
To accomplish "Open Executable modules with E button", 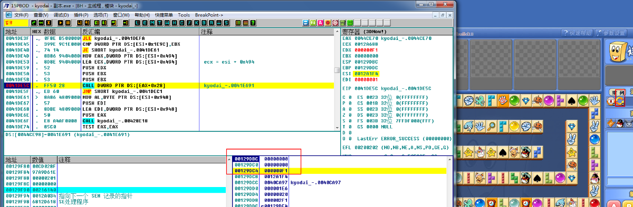I will [x=145, y=23].
